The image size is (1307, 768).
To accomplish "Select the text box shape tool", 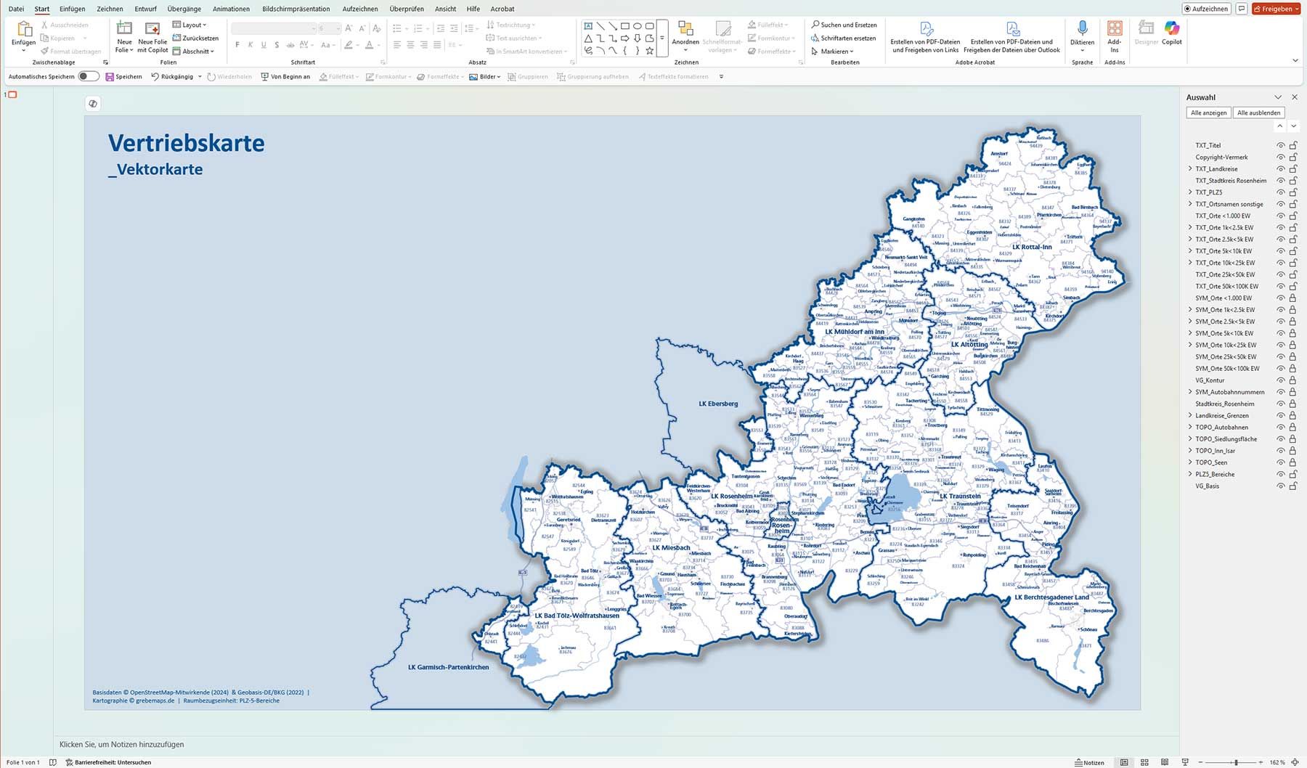I will (x=588, y=25).
